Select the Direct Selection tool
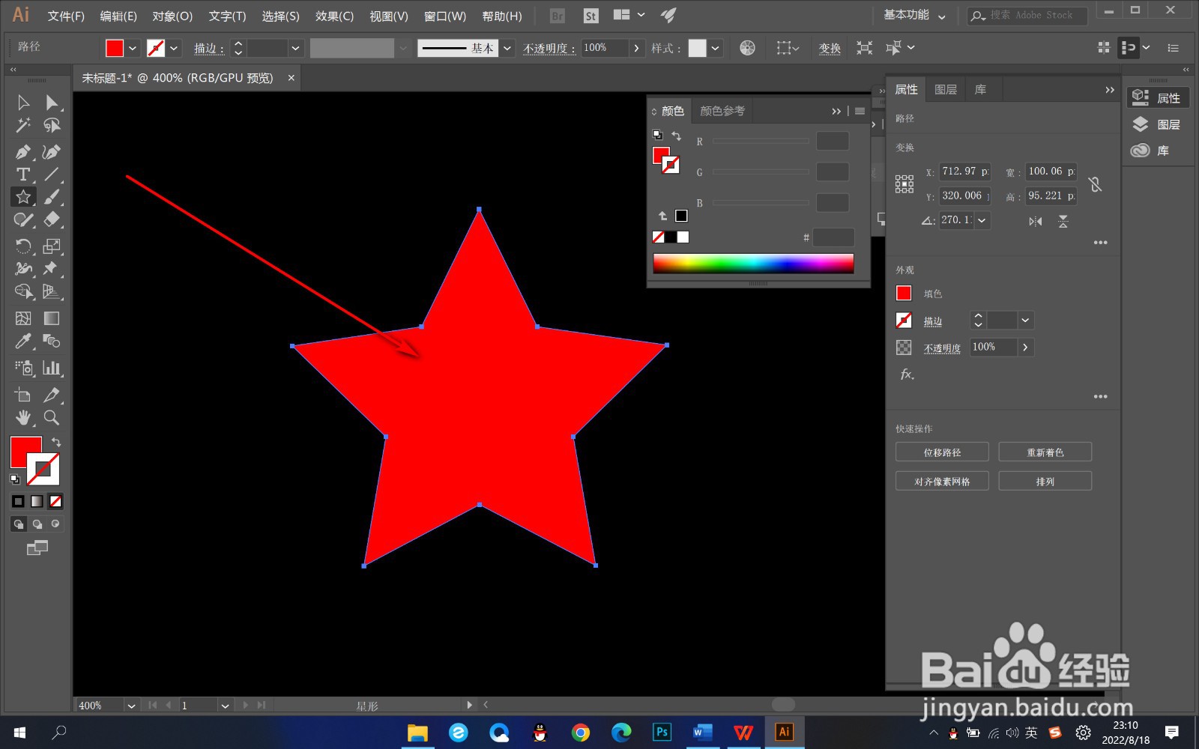This screenshot has width=1199, height=749. [x=51, y=103]
